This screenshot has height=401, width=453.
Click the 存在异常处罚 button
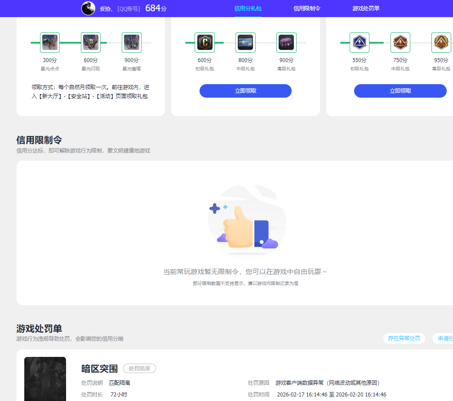[404, 338]
